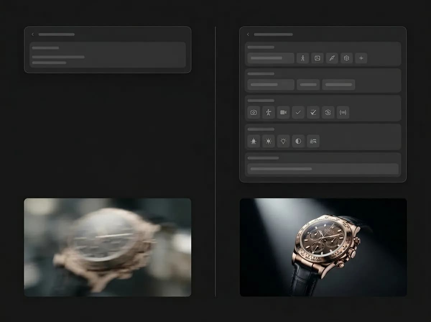Click the plain checkmark icon
This screenshot has width=431, height=322.
click(x=298, y=112)
